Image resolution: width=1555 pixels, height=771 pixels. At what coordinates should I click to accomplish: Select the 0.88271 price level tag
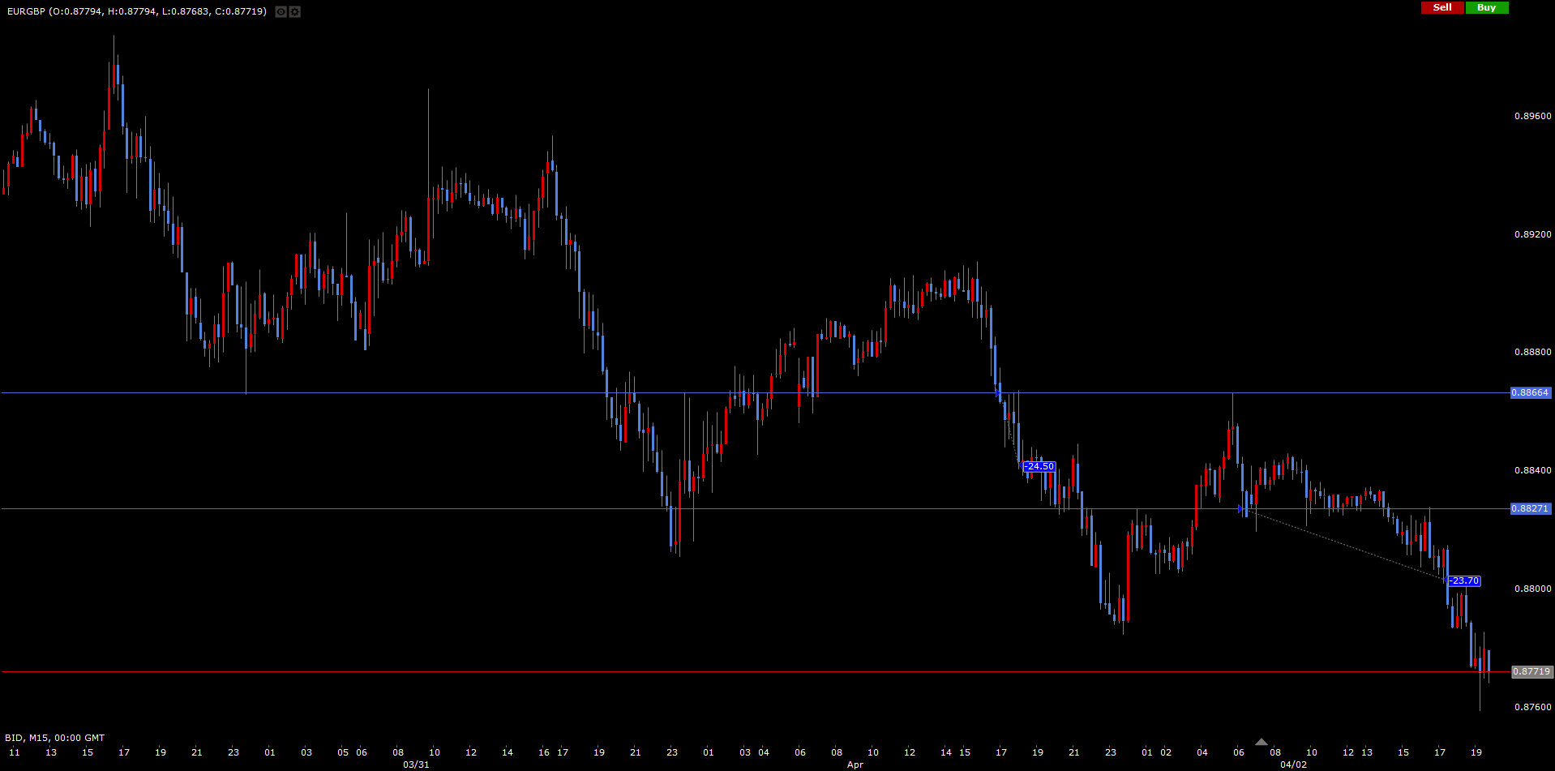click(x=1531, y=508)
